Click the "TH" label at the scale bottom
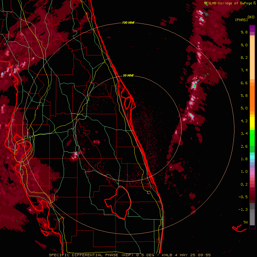 pos(245,222)
